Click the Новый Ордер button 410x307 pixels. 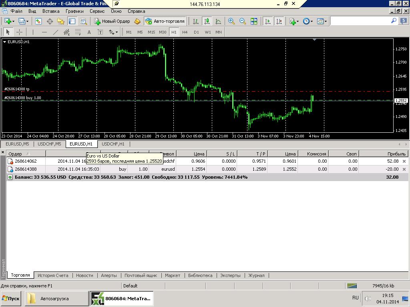[112, 21]
